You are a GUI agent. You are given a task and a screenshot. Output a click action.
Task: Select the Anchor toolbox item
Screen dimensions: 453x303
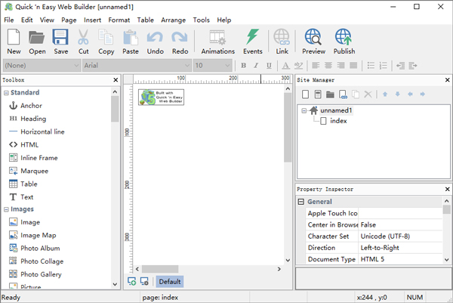[26, 106]
